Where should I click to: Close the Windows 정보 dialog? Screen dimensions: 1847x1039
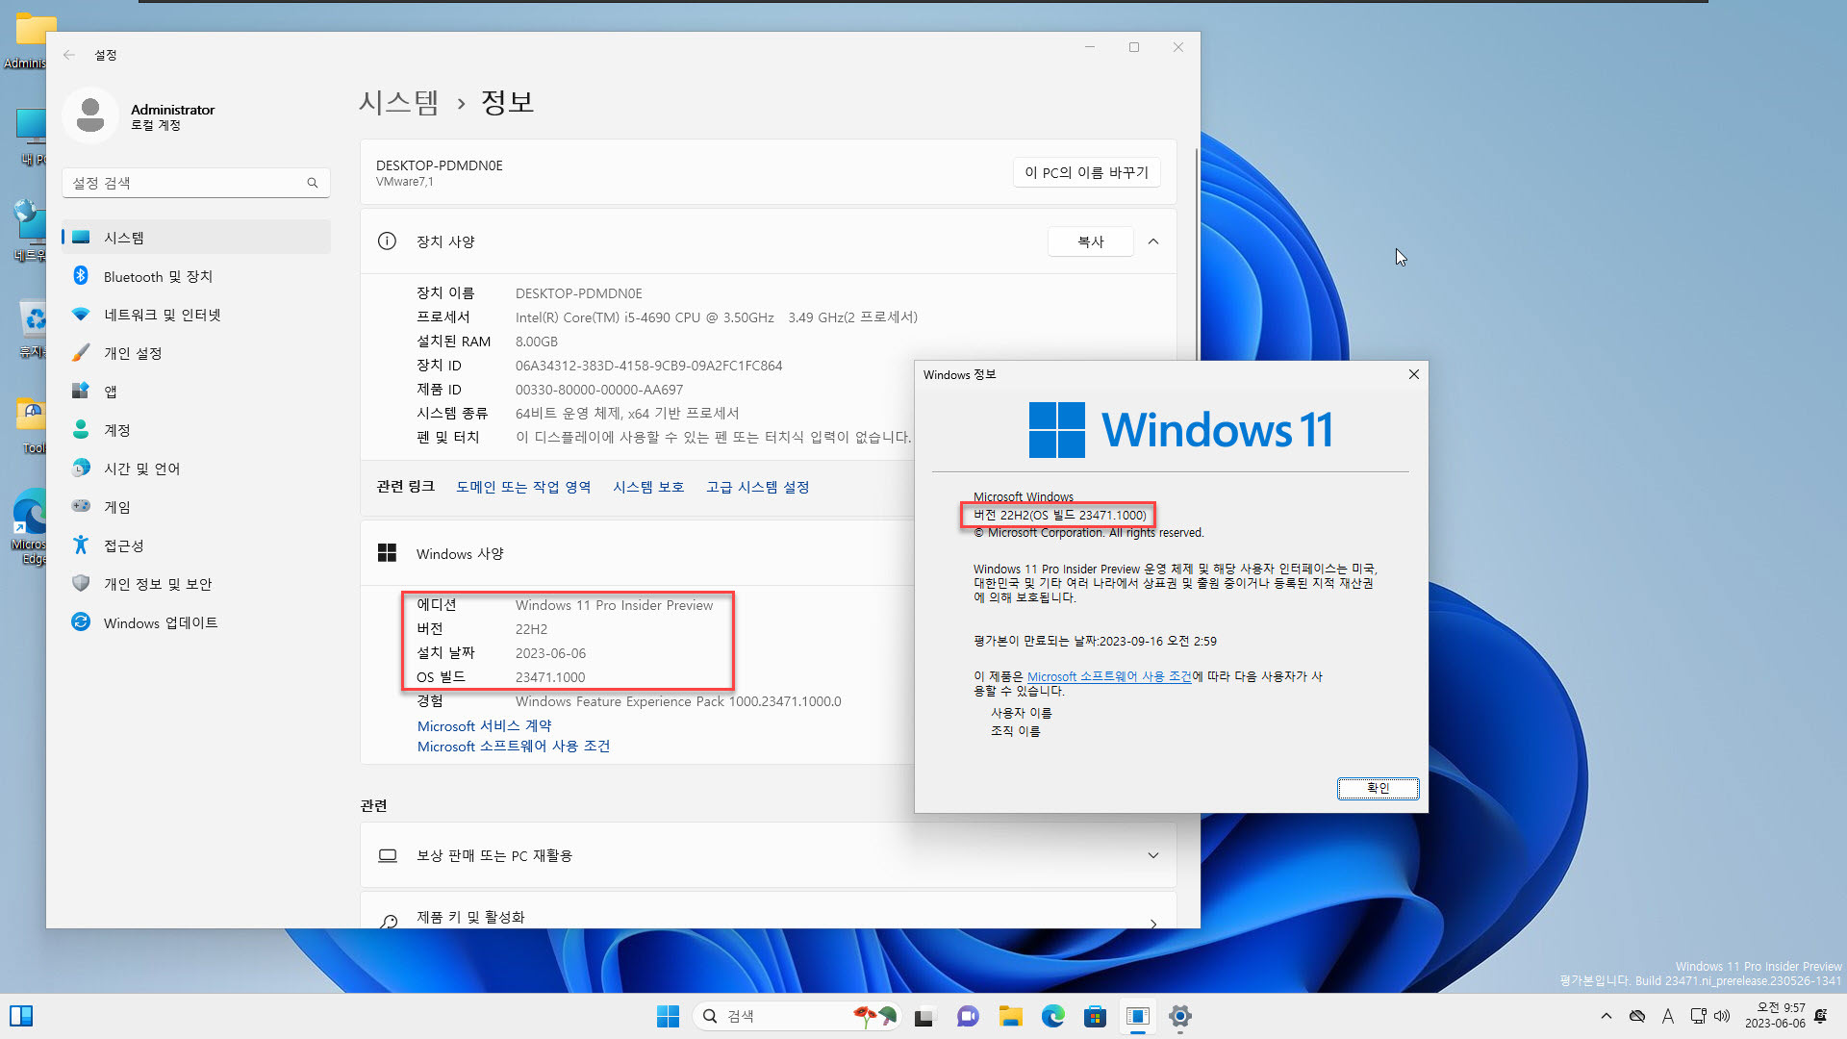click(x=1413, y=374)
